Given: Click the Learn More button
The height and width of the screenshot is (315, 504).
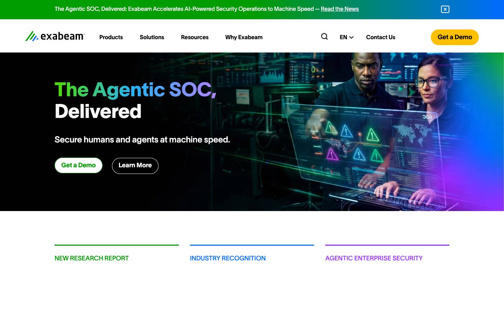Looking at the screenshot, I should 135,166.
